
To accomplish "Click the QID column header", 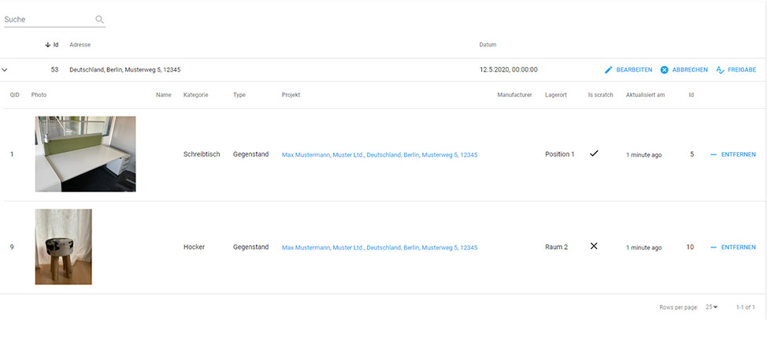I will pos(15,95).
